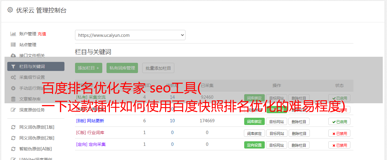The image size is (387, 160).
Task: Click 删除栏目 for 网站更新 row
Action: (x=299, y=121)
